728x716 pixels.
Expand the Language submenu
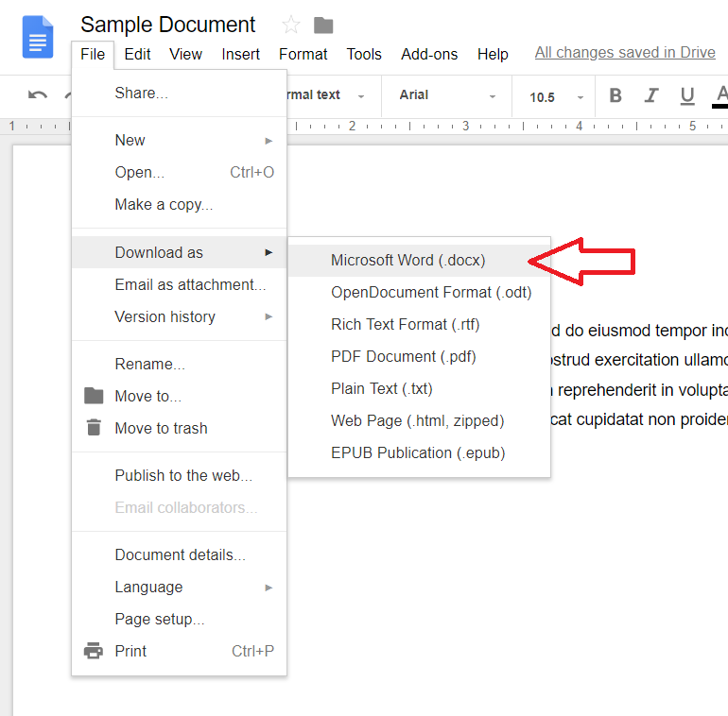click(180, 588)
